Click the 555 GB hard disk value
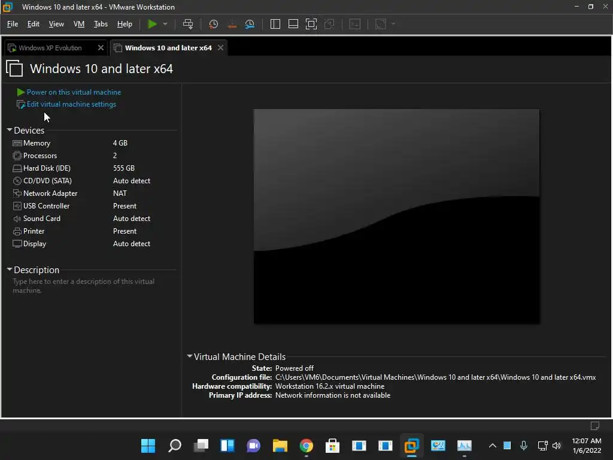The width and height of the screenshot is (613, 460). pyautogui.click(x=123, y=168)
